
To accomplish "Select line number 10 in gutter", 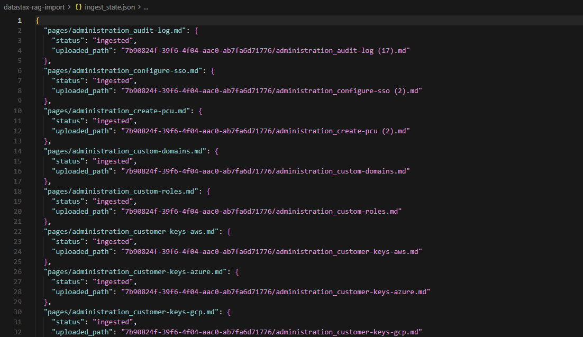I will pyautogui.click(x=17, y=111).
